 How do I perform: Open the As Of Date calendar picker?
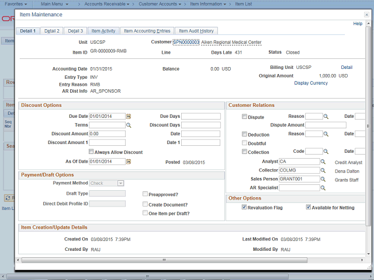pyautogui.click(x=129, y=162)
